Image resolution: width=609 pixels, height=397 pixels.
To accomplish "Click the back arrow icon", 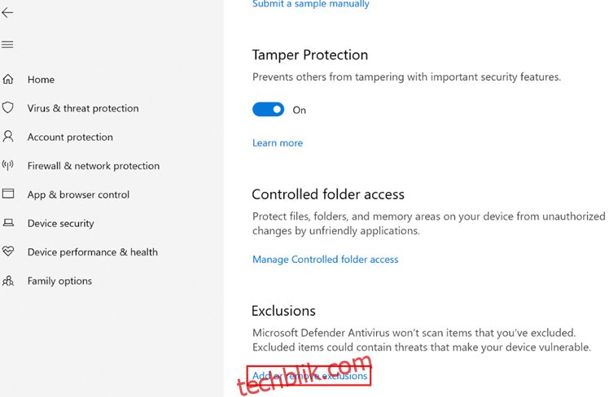I will pos(7,13).
